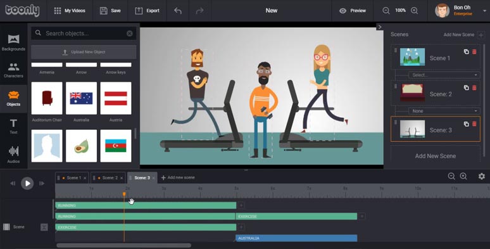The image size is (490, 249).
Task: Open timeline settings gear icon
Action: [x=482, y=176]
